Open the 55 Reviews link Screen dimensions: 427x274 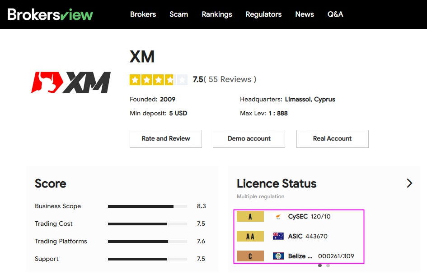[230, 79]
